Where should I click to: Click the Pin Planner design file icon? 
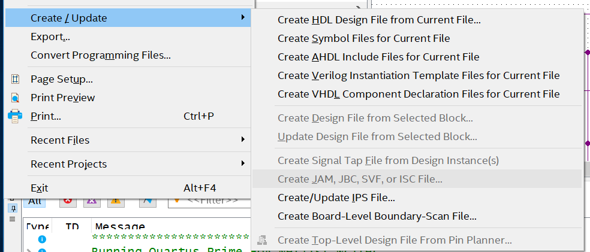262,240
